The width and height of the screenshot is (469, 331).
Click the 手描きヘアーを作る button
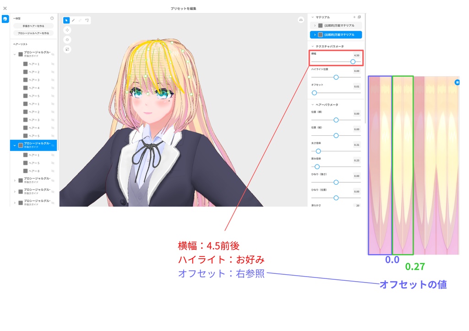(33, 26)
